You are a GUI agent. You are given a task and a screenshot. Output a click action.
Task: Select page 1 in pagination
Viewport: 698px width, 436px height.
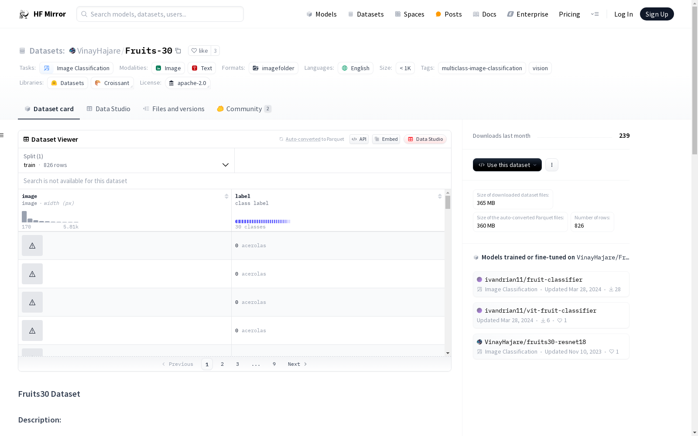pos(207,364)
